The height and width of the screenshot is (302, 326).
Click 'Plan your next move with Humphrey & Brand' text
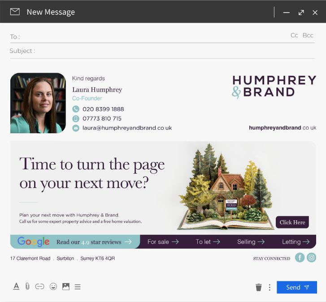pyautogui.click(x=69, y=215)
